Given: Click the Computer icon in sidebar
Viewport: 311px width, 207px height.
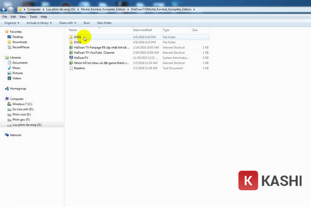Looking at the screenshot, I should 7,99.
